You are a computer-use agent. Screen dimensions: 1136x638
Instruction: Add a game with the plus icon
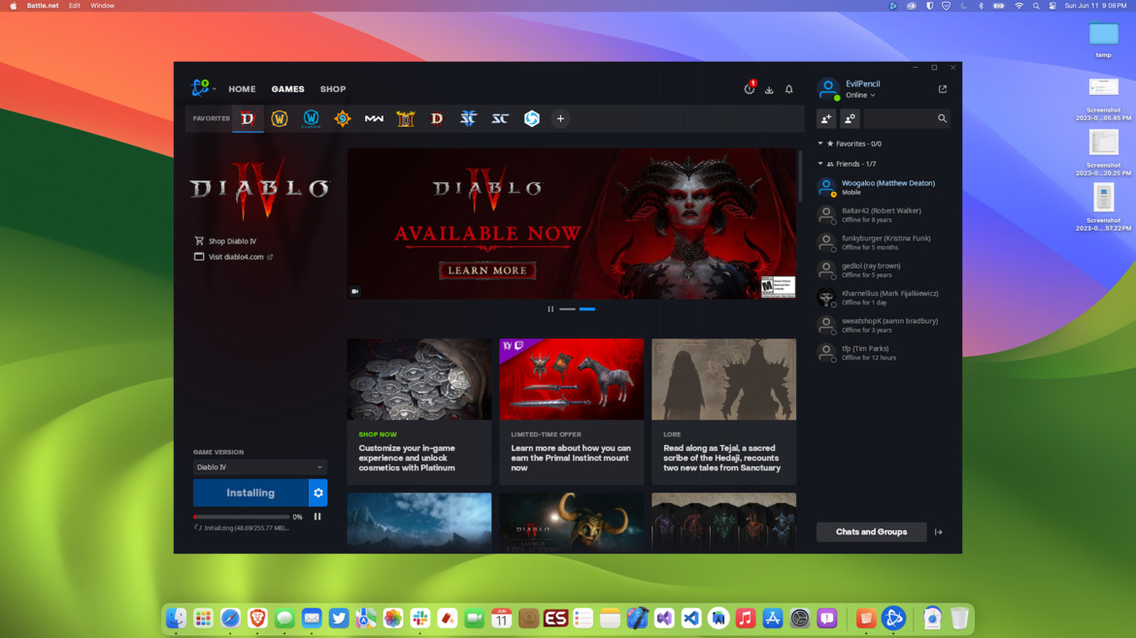click(560, 118)
